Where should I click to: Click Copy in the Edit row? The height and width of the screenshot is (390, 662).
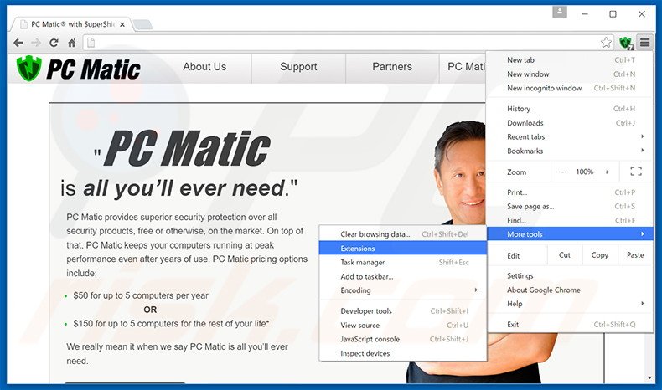[x=599, y=255]
